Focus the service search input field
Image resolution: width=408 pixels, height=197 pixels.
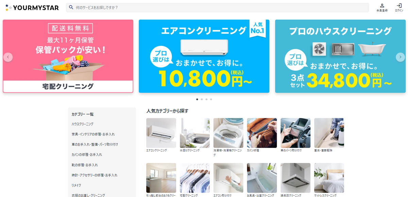tap(221, 7)
